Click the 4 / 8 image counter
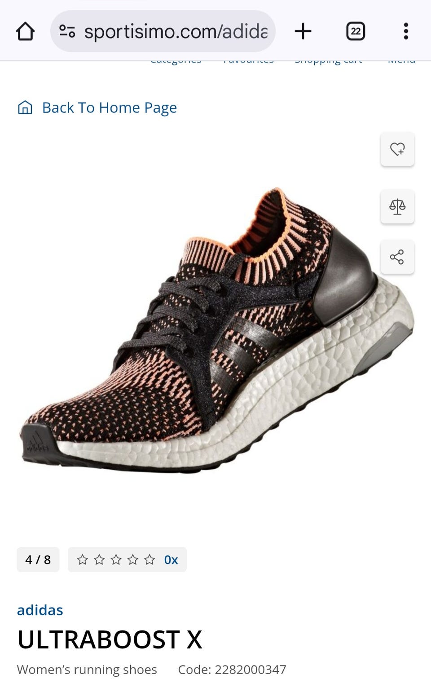 click(x=38, y=559)
